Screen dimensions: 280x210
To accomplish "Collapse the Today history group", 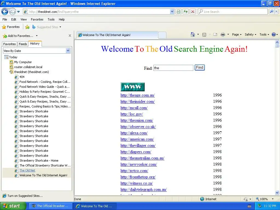I will tap(11, 57).
